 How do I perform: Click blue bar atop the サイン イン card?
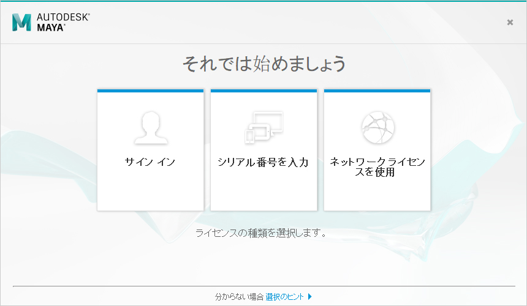(x=150, y=91)
